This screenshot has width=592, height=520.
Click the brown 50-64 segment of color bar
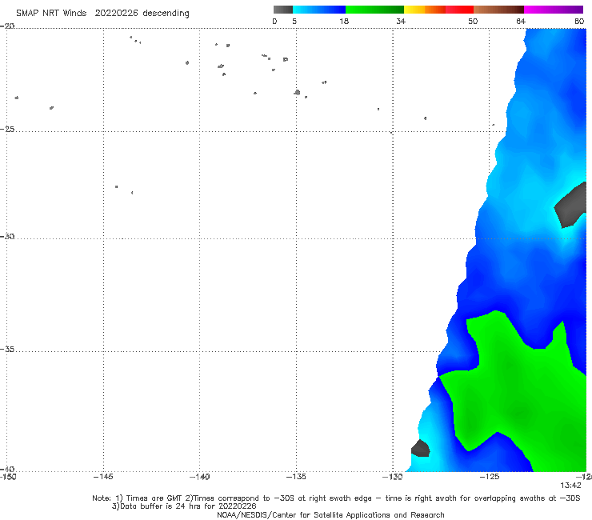498,10
